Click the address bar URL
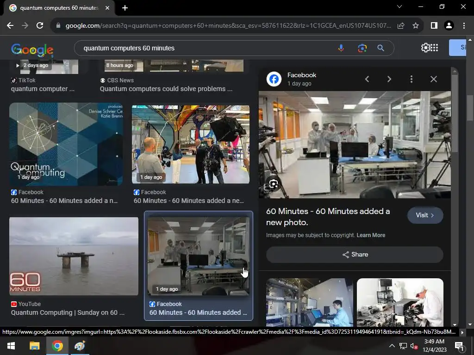This screenshot has height=355, width=474. (x=228, y=26)
